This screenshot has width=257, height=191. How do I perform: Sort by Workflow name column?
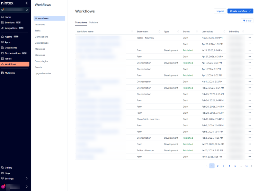132,31
